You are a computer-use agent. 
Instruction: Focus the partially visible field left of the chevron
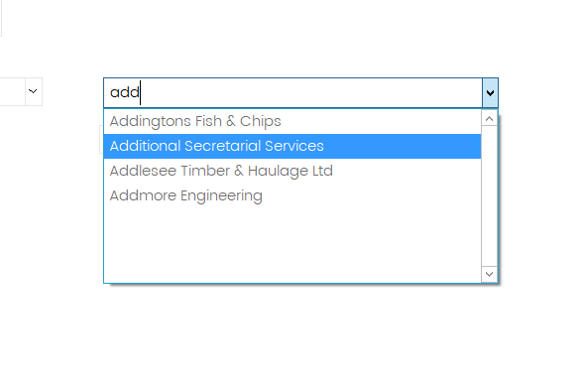pos(12,91)
